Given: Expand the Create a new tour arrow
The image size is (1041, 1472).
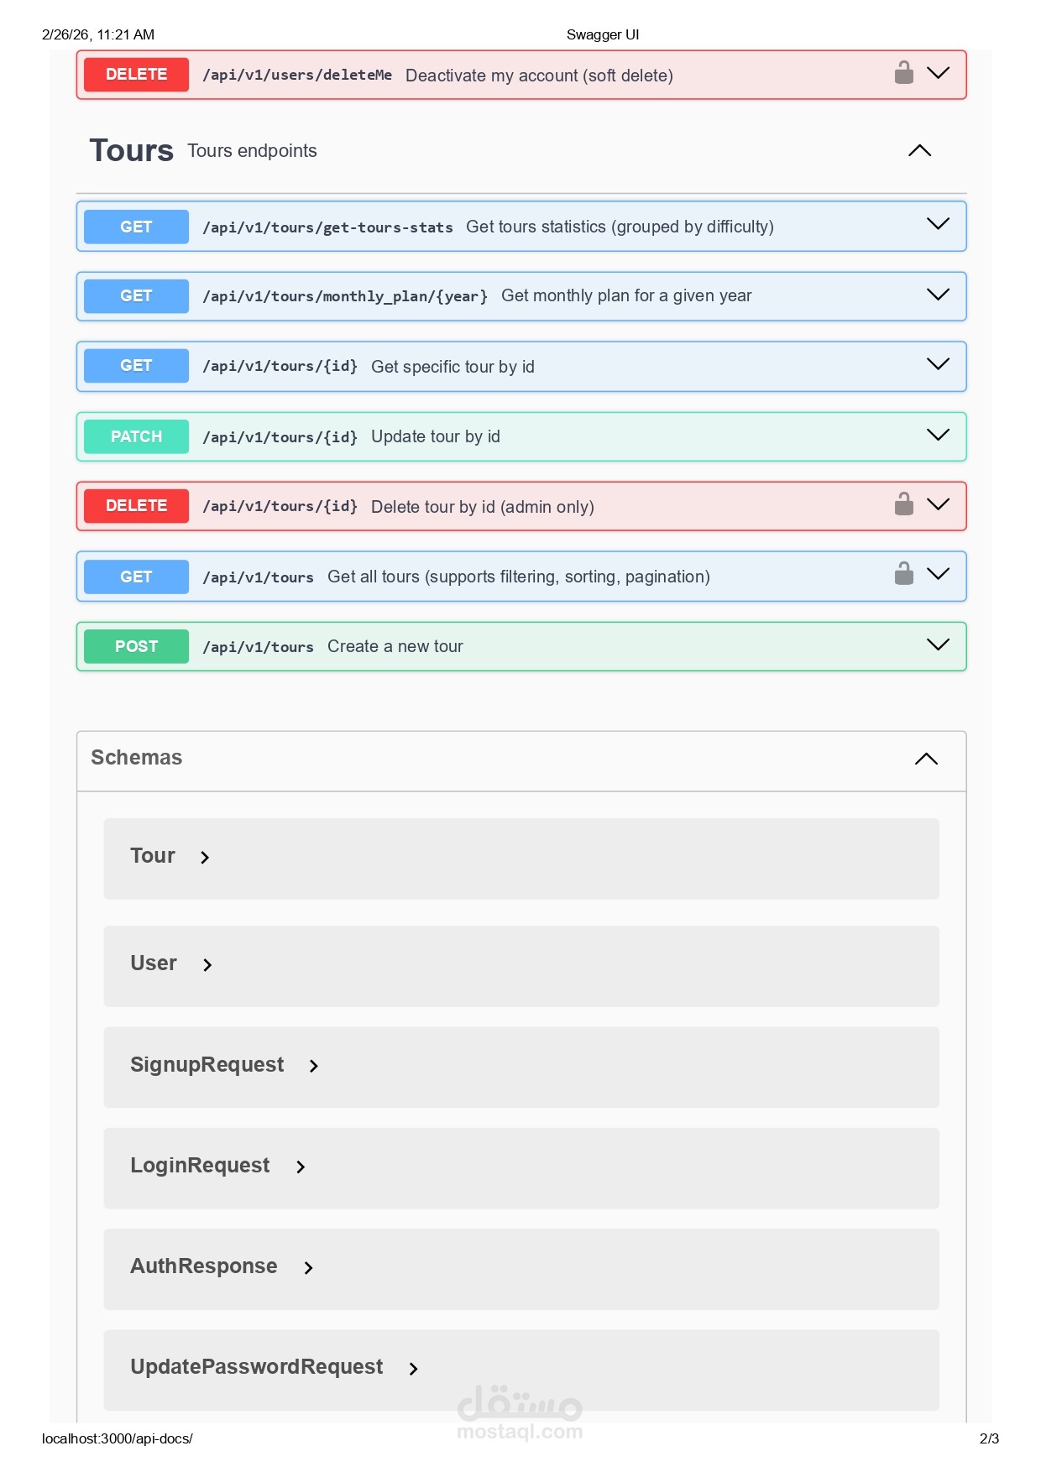Looking at the screenshot, I should click(938, 645).
